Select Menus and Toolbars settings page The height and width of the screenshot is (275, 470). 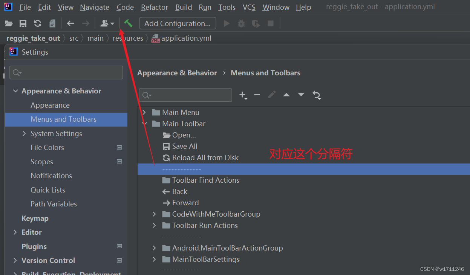(66, 119)
